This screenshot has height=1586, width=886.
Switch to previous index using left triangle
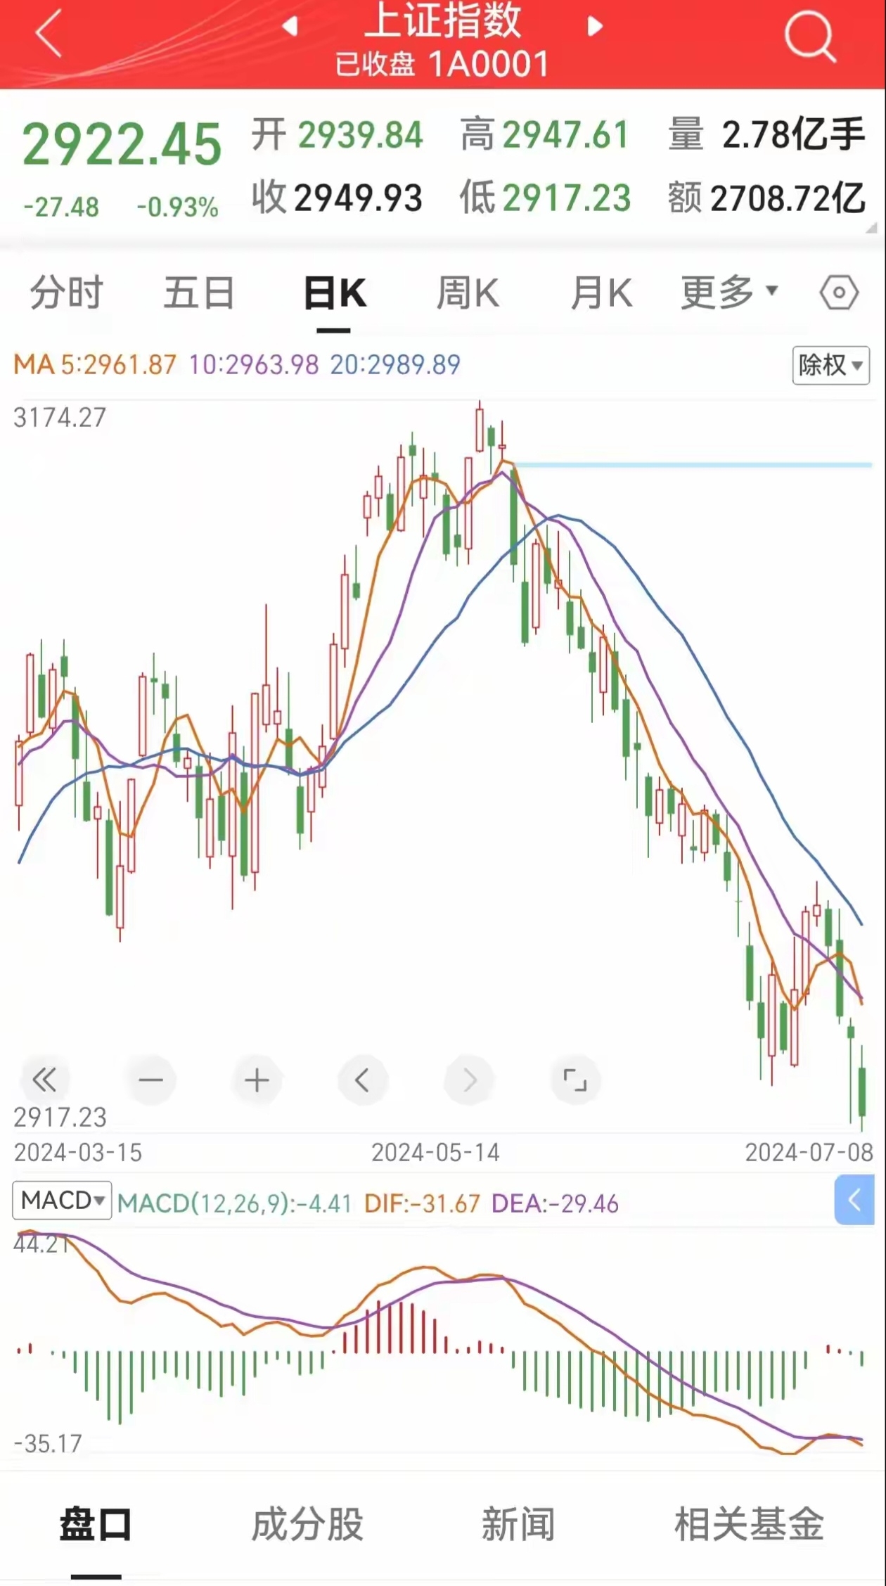290,27
